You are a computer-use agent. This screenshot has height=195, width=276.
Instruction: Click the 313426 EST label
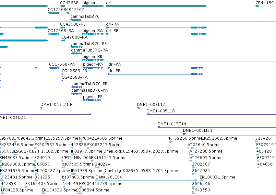pyautogui.click(x=263, y=138)
